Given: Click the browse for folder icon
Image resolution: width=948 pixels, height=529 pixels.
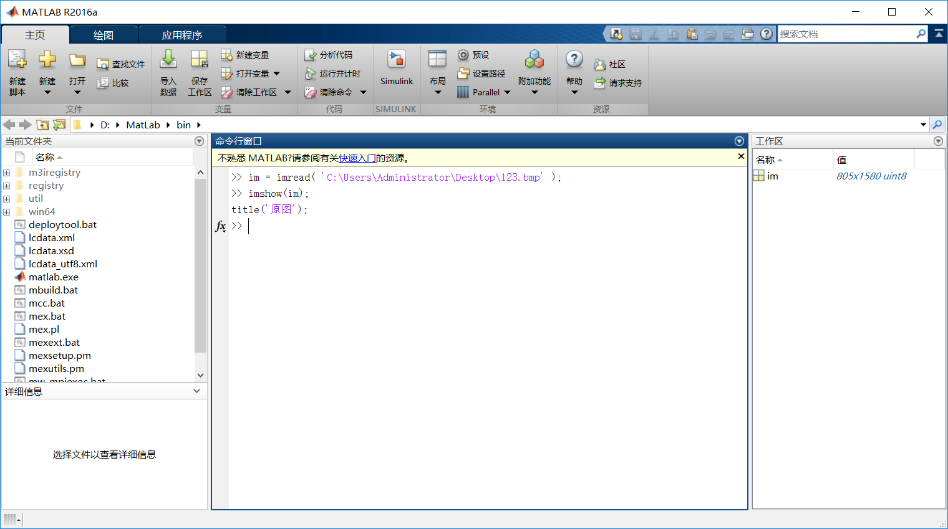Looking at the screenshot, I should pyautogui.click(x=59, y=125).
